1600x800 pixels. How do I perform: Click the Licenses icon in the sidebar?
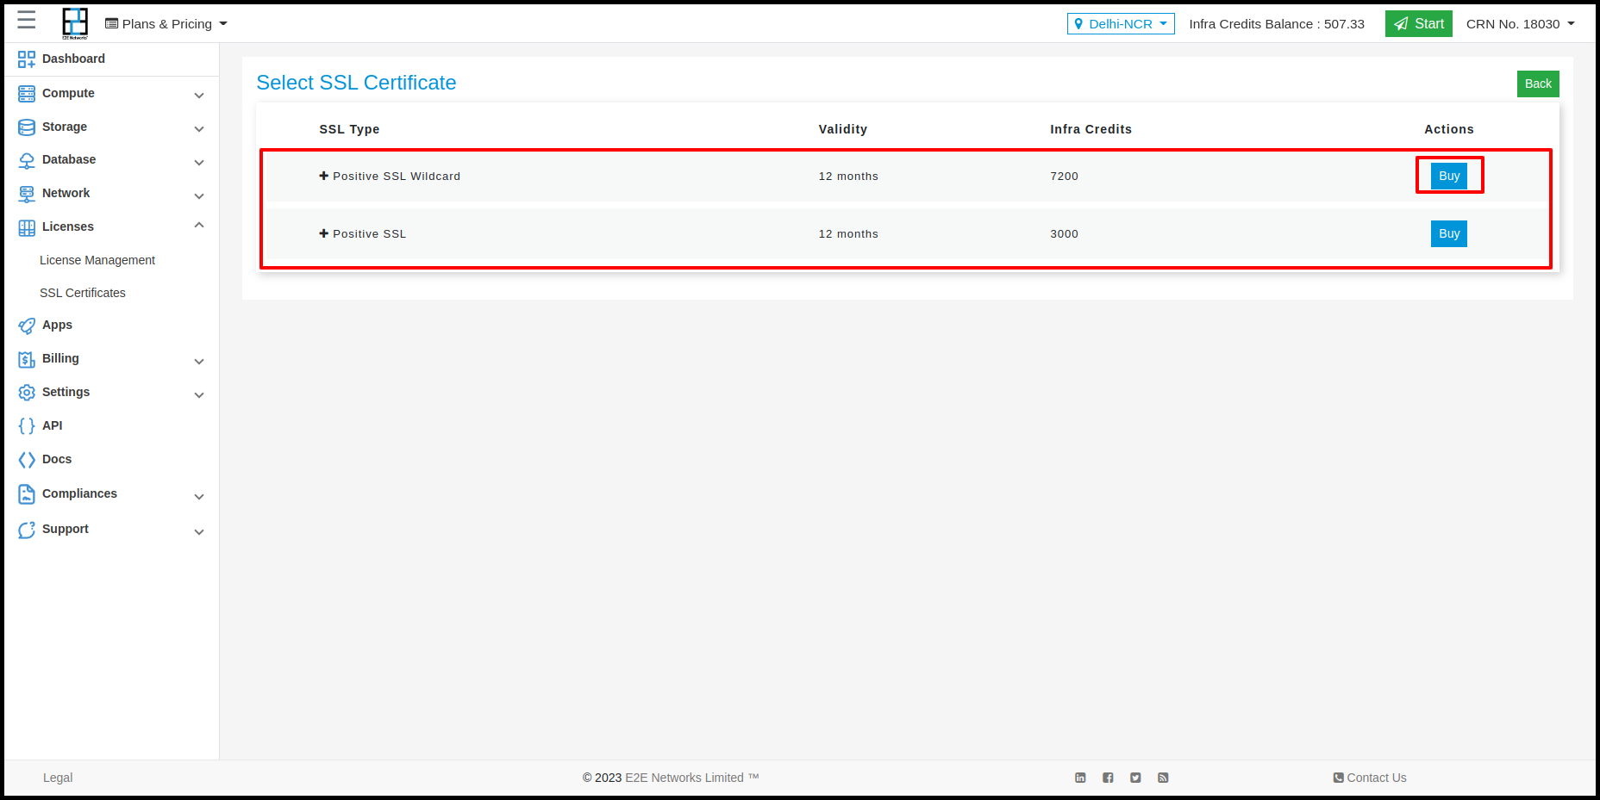tap(27, 227)
